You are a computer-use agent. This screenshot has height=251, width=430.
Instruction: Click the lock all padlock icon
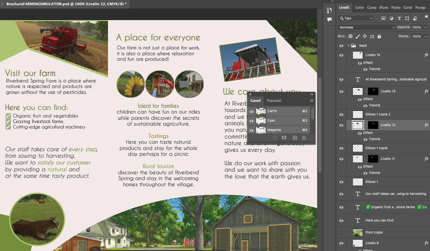click(379, 37)
